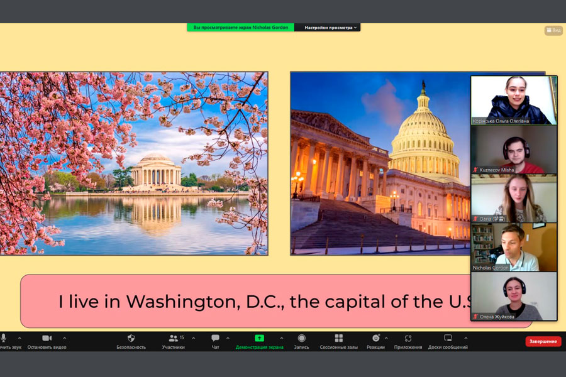The width and height of the screenshot is (566, 377).
Task: Open Доски сообщений whiteboard icon
Action: point(448,338)
